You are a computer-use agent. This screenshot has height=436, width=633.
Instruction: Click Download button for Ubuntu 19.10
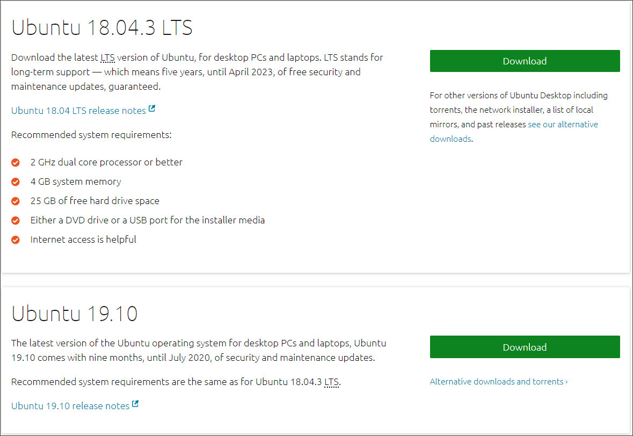click(525, 347)
